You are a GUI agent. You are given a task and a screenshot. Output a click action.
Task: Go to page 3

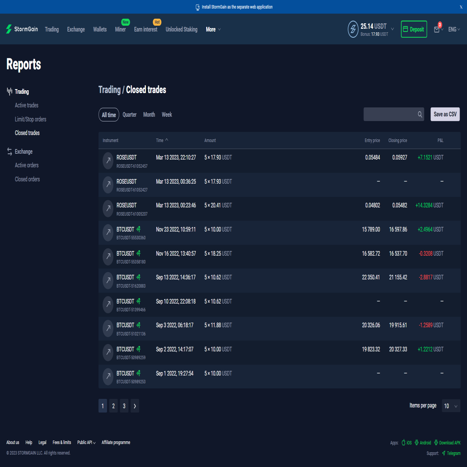(x=124, y=406)
